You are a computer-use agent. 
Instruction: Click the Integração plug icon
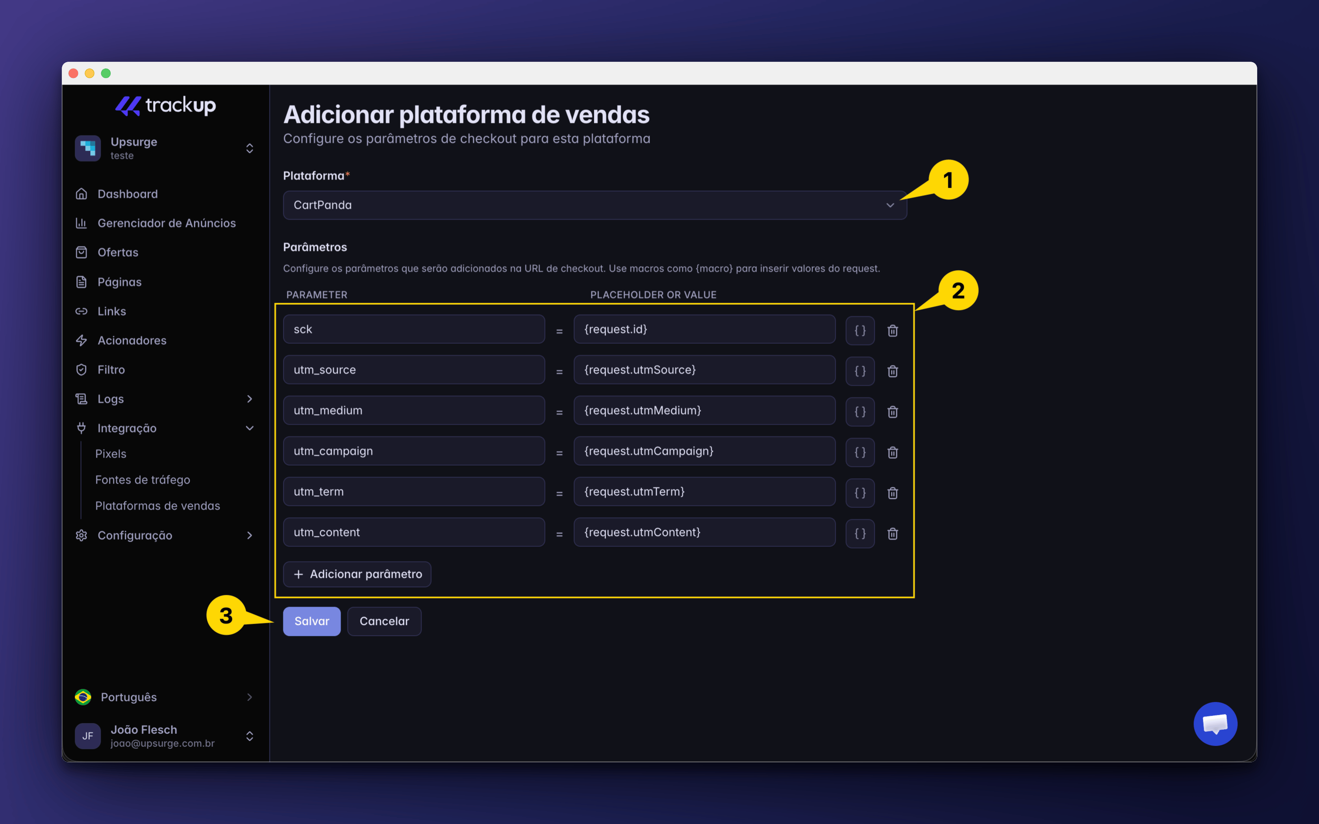coord(81,428)
